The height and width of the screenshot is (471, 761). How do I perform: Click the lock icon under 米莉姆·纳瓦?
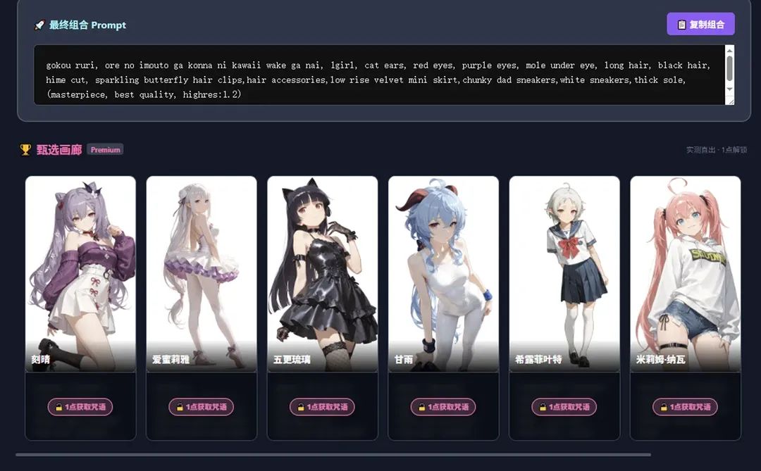pos(664,407)
